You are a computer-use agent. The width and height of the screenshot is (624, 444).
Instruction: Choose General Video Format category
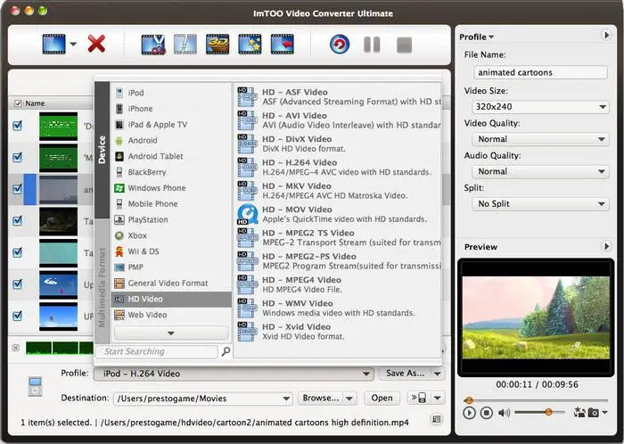tap(171, 284)
